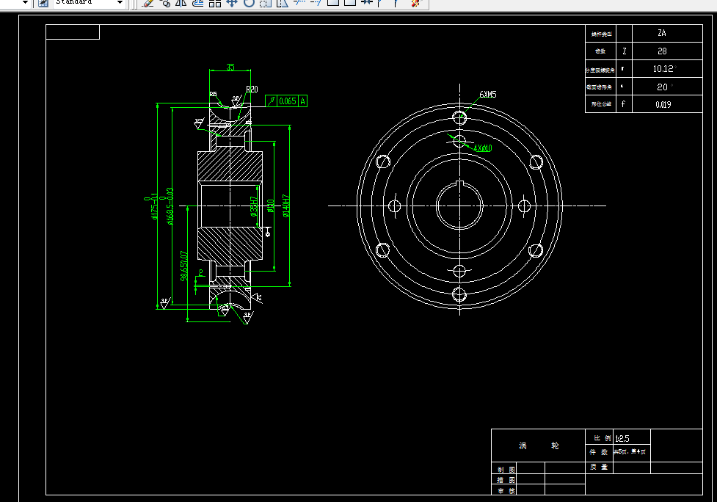Select the R15 radius label
The height and width of the screenshot is (502, 717).
coord(213,94)
